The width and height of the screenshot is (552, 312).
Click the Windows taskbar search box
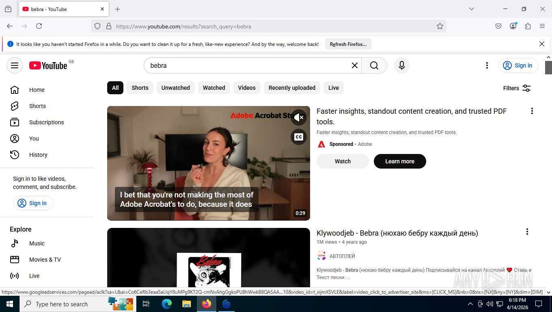point(77,304)
